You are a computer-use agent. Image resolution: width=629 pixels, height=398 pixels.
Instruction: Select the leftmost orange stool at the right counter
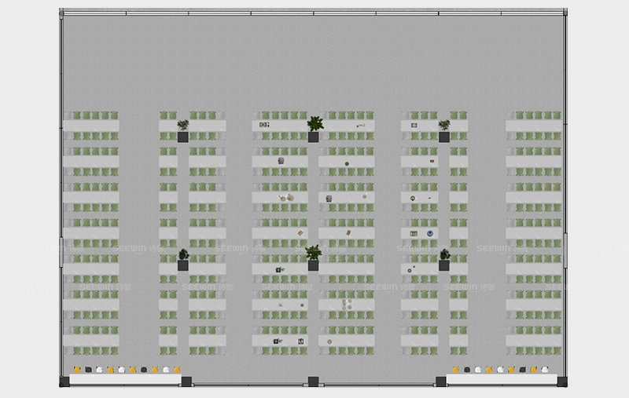coord(456,369)
